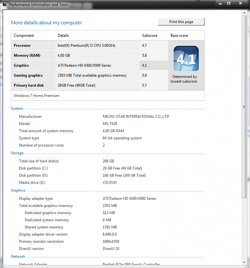This screenshot has width=250, height=268.
Task: Click the '2303 MB' total graphics memory value
Action: (x=110, y=205)
